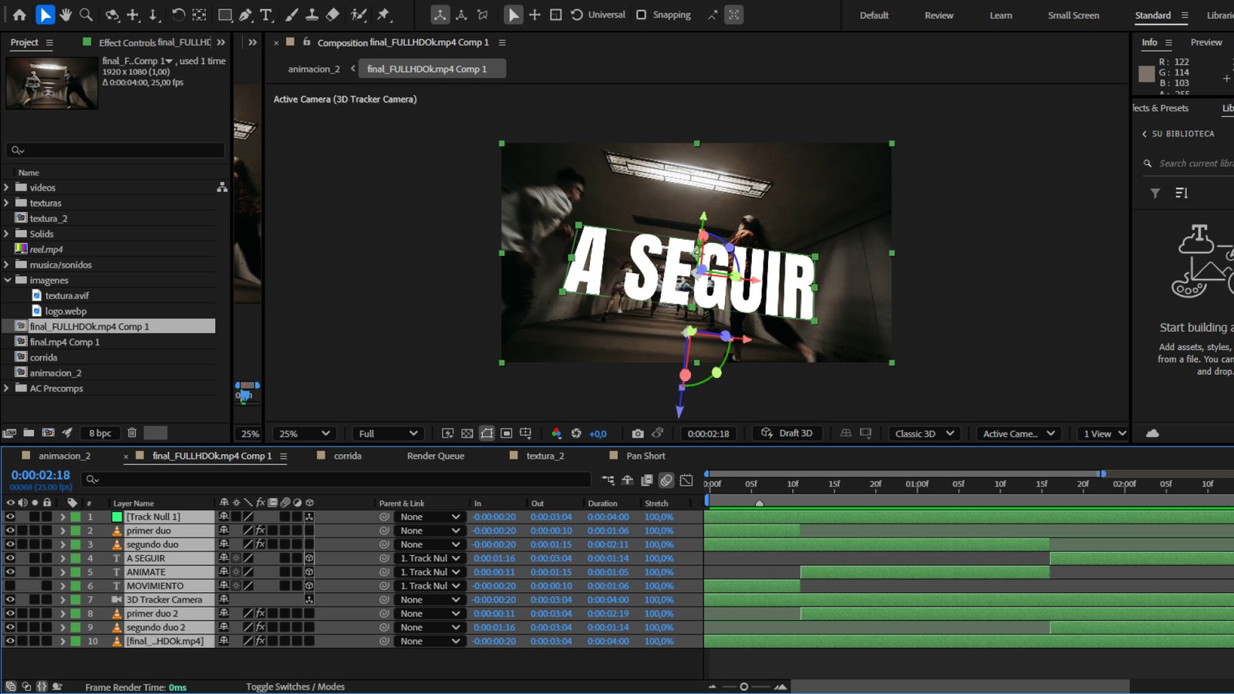Click the delete trash icon in Project panel
1234x694 pixels.
[132, 433]
